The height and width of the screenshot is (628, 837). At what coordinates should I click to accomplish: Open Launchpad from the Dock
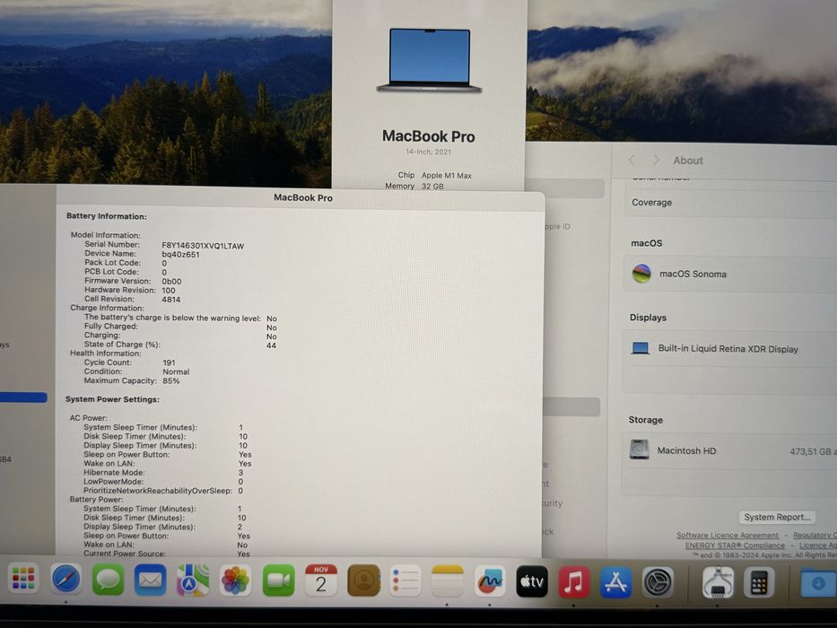click(x=23, y=579)
